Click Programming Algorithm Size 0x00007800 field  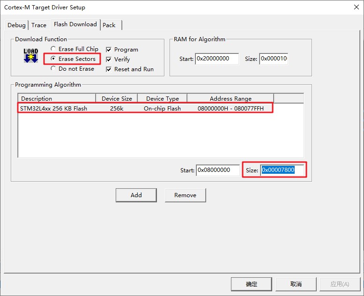[282, 170]
